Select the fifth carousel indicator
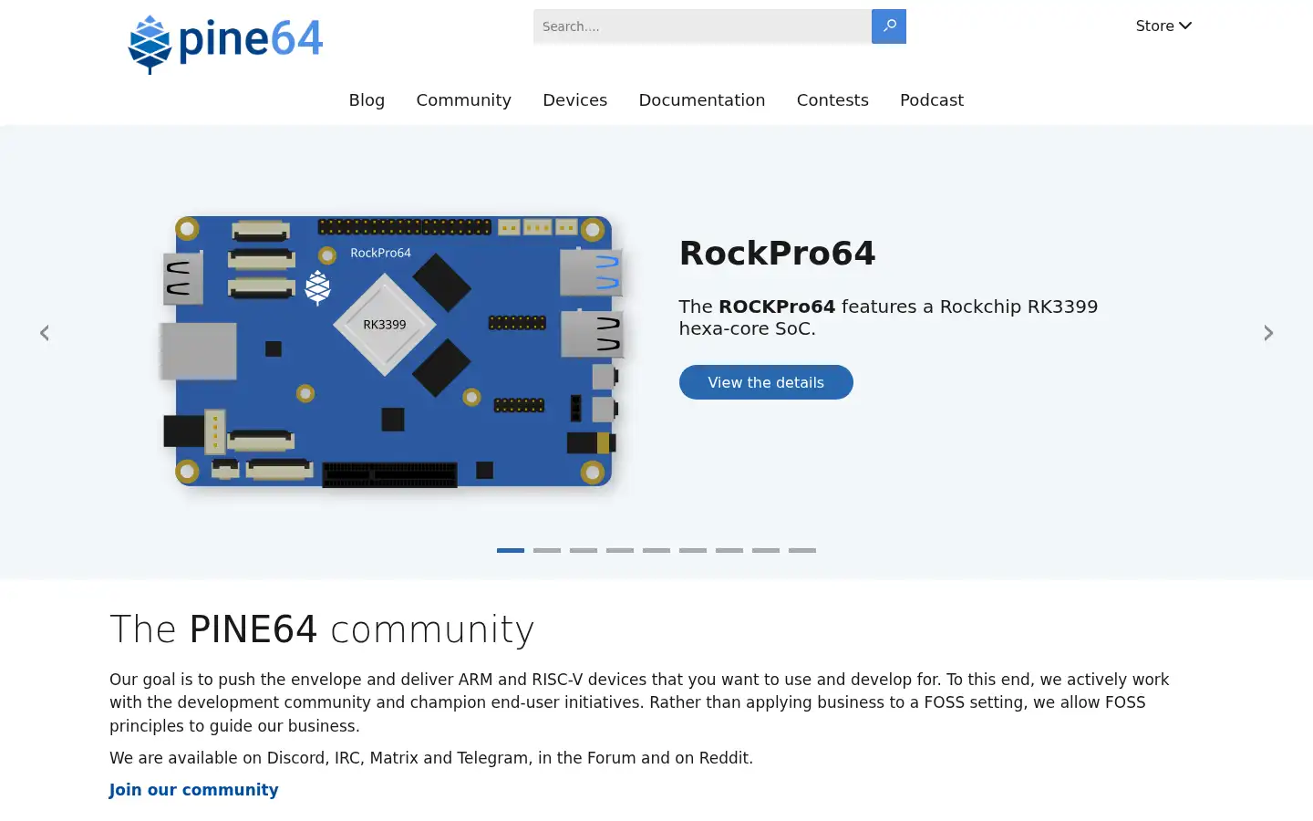Image resolution: width=1313 pixels, height=821 pixels. [656, 550]
